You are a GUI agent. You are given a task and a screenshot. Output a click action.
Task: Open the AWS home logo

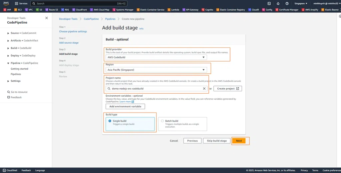(x=6, y=3)
